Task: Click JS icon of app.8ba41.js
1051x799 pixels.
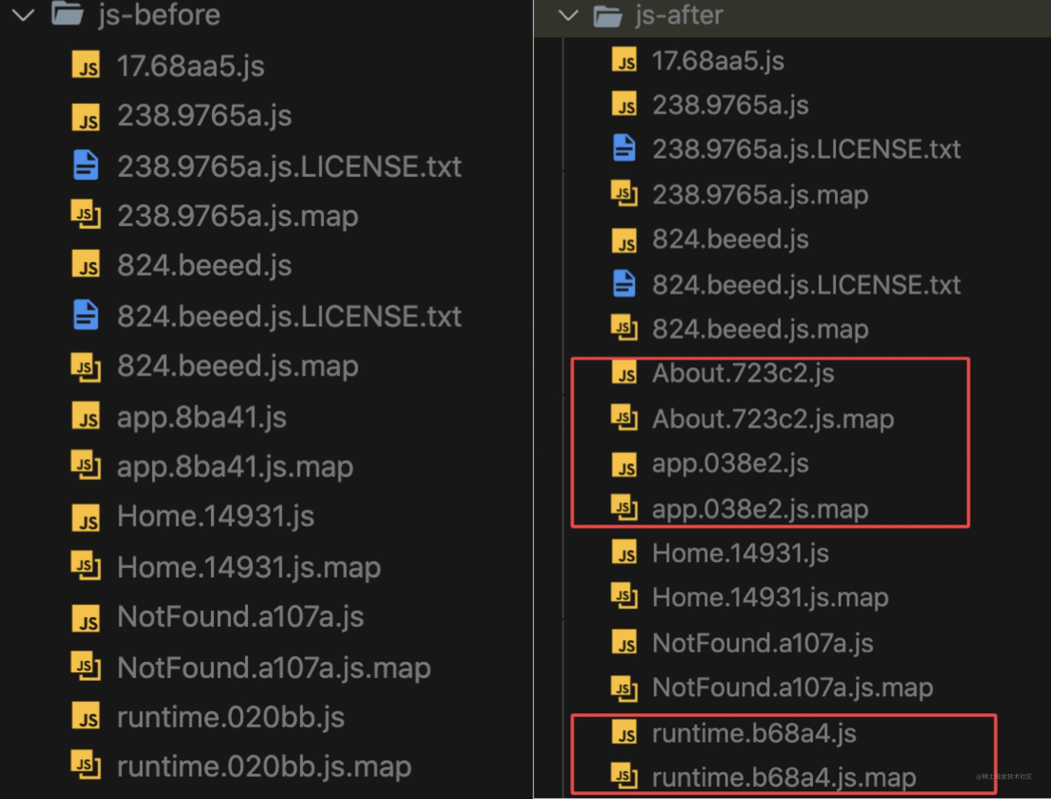Action: pos(86,416)
